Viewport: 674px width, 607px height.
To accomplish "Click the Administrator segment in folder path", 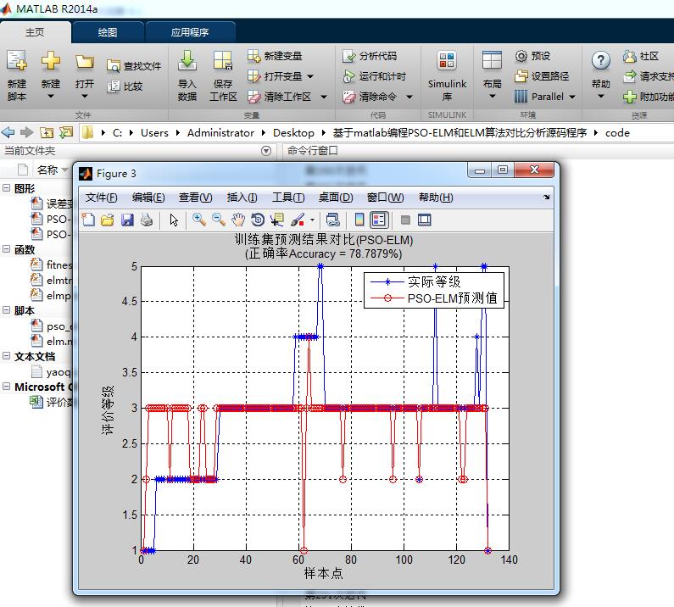I will (220, 133).
